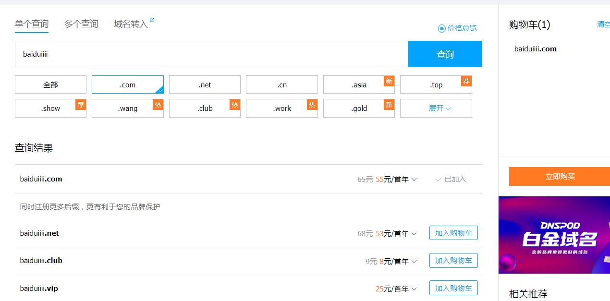Click the external link icon beside 域名转入
The width and height of the screenshot is (610, 301).
[151, 20]
